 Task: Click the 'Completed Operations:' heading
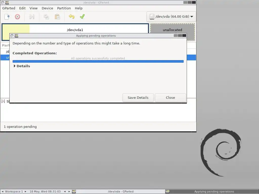click(x=35, y=53)
